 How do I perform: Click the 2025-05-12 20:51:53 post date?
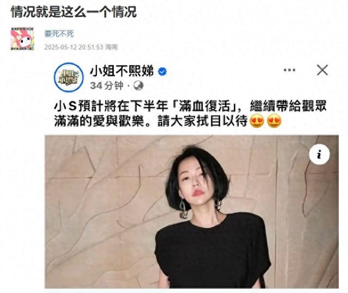coord(74,47)
